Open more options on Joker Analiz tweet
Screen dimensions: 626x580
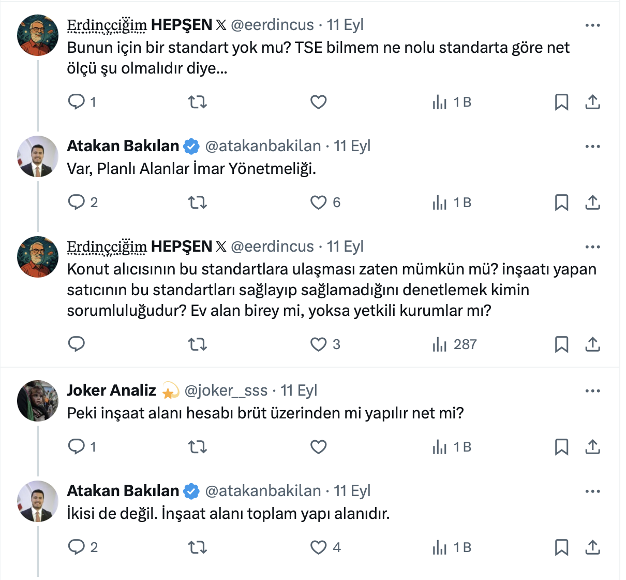point(592,391)
